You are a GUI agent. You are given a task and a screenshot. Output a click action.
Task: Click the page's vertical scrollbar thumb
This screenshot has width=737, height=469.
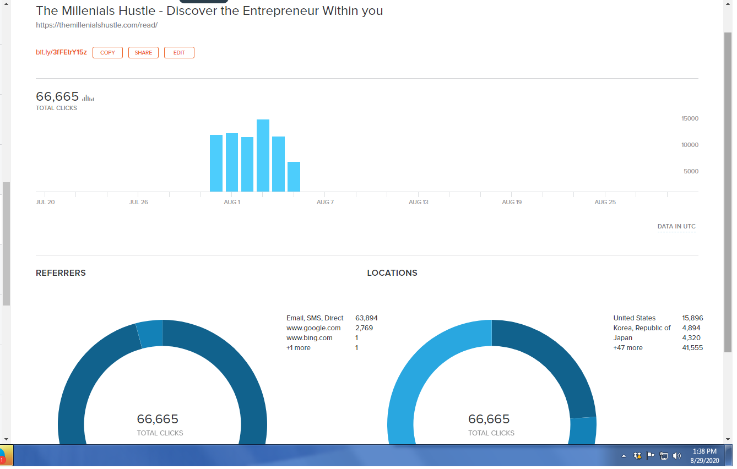(x=727, y=193)
